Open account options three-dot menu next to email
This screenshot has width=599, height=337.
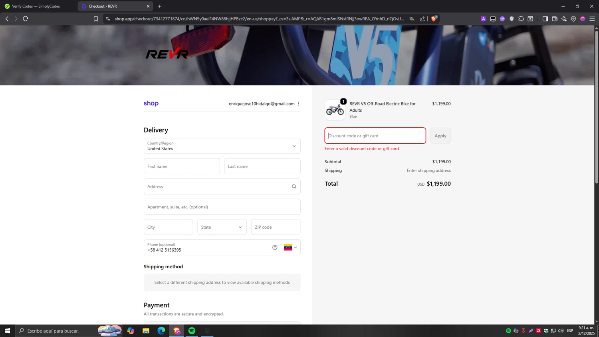point(299,104)
